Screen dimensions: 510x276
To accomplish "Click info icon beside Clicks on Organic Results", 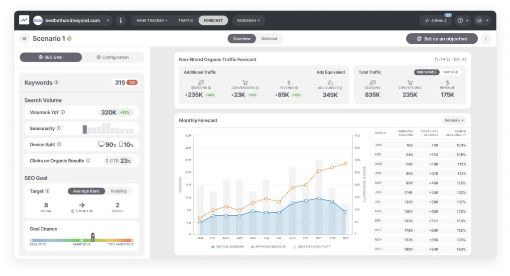I will pyautogui.click(x=88, y=161).
